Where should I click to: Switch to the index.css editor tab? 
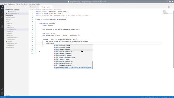click(34, 7)
